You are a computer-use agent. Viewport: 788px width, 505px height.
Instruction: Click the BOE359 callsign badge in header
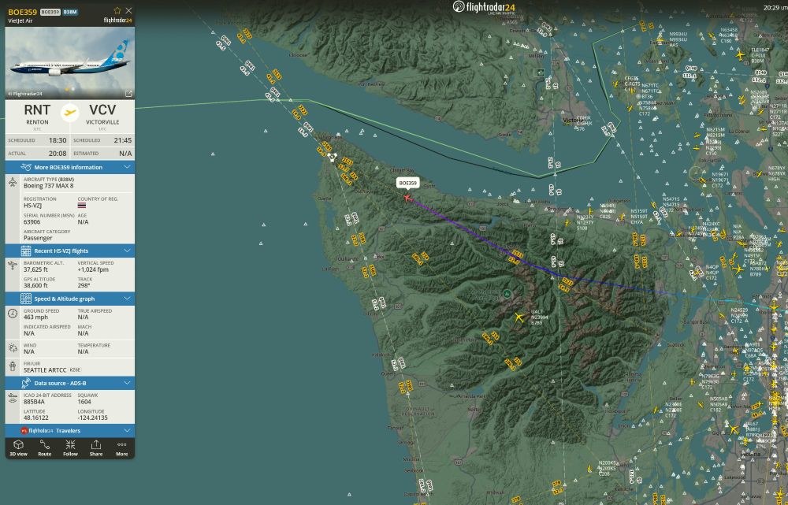coord(50,12)
